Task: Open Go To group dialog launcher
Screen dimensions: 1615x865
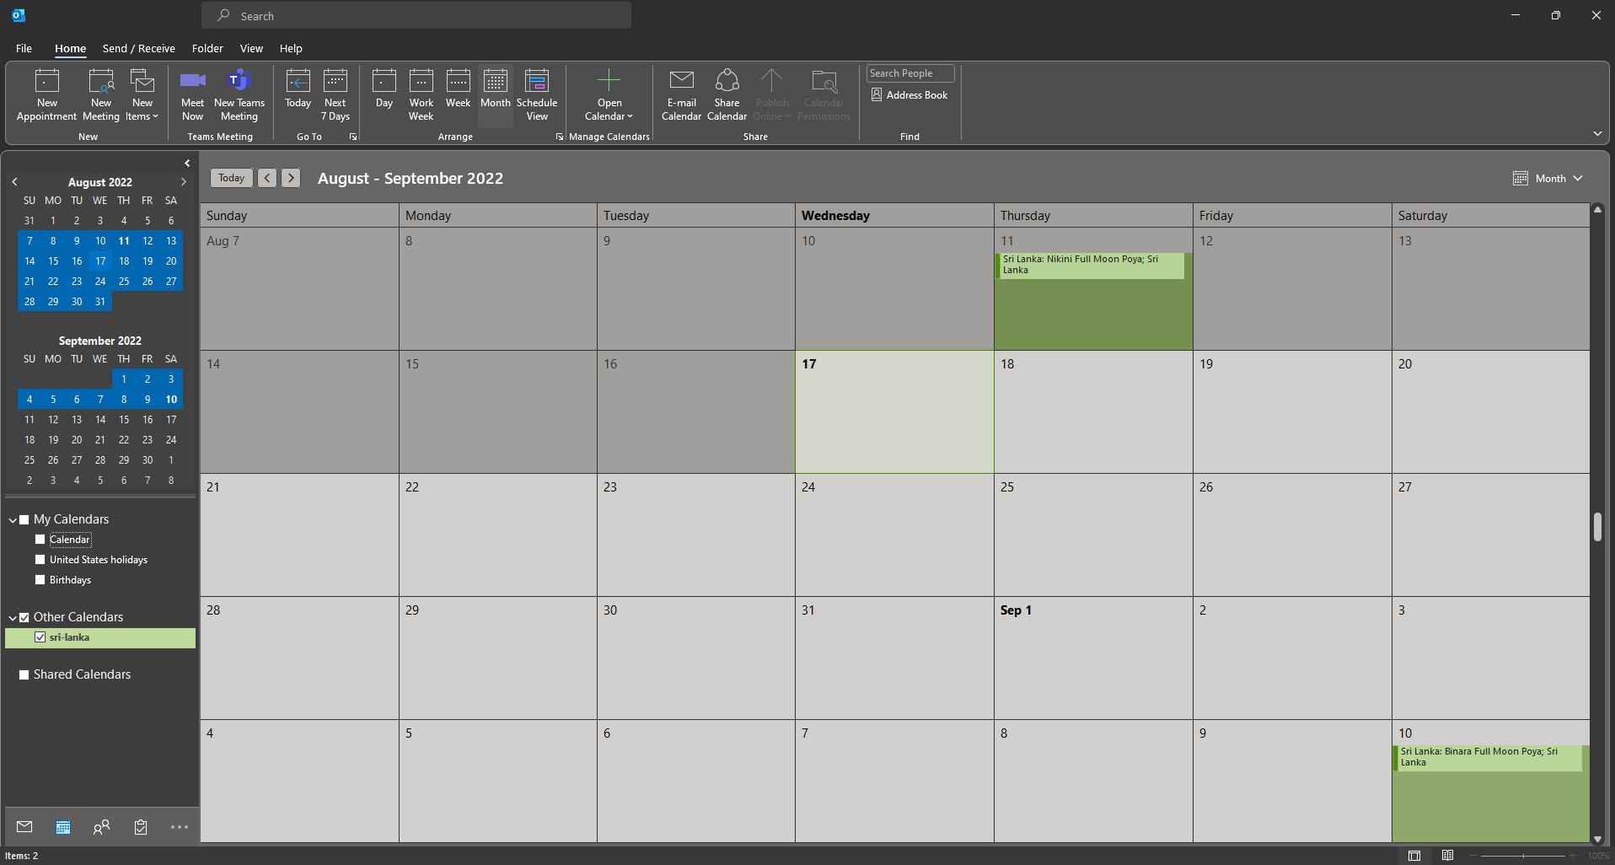Action: coord(353,137)
